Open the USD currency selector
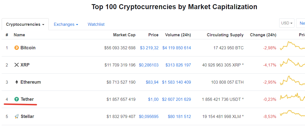Viewport: 305px width, 126px height. pos(287,23)
